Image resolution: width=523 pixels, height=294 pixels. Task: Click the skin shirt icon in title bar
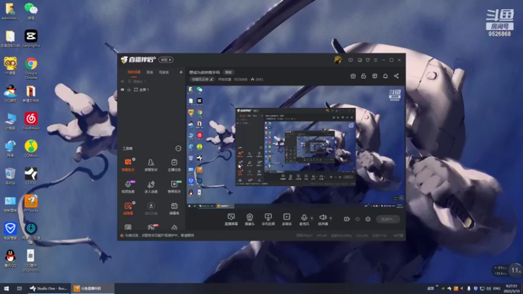(367, 60)
